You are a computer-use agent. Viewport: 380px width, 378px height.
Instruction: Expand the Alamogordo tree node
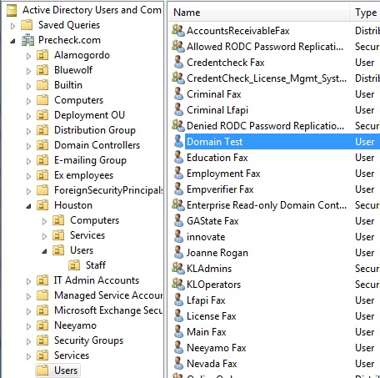(28, 56)
